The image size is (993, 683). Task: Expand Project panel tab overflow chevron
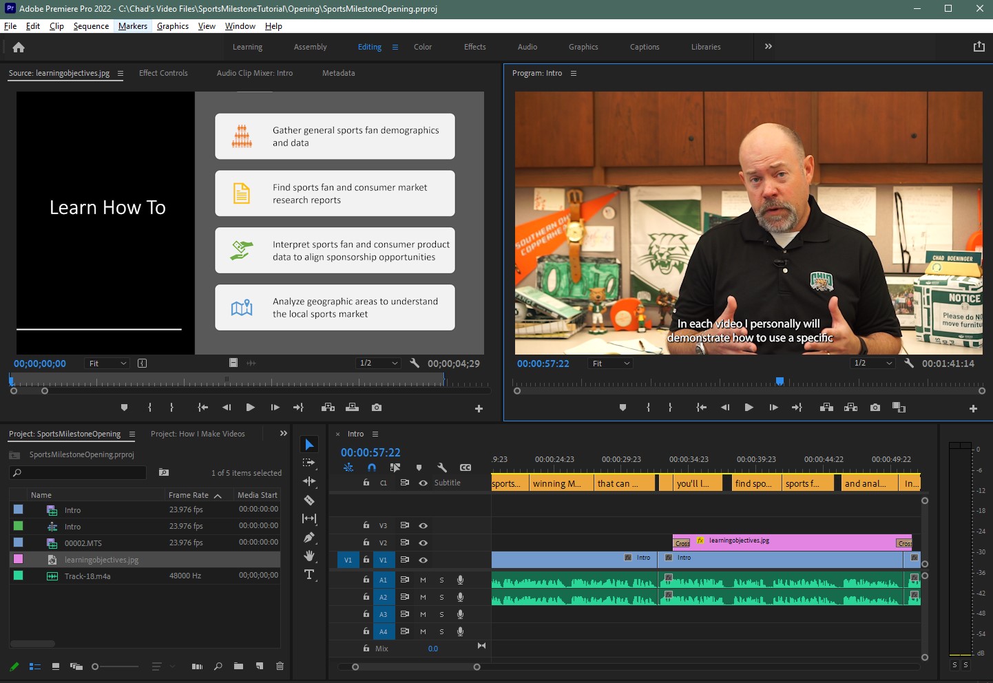coord(283,433)
